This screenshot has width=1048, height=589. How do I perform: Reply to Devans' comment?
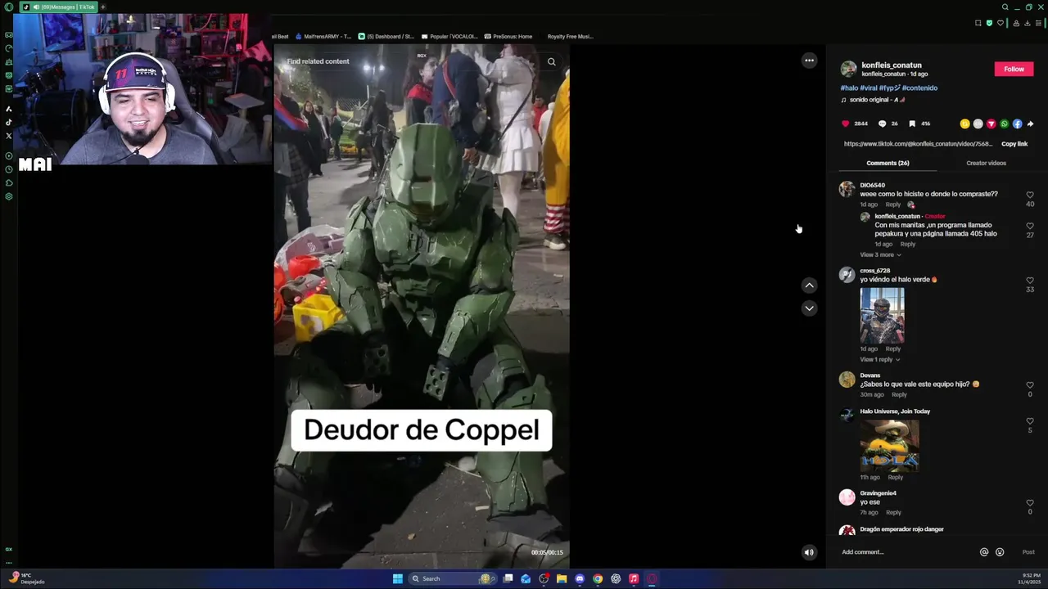click(899, 394)
